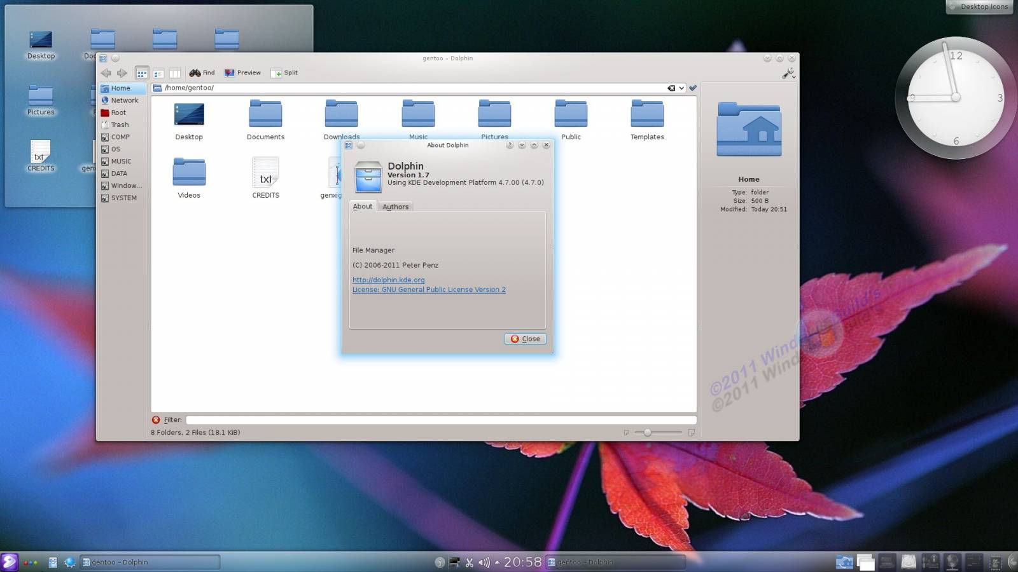The width and height of the screenshot is (1018, 572).
Task: Open the device notifier icon in tray
Action: [454, 562]
